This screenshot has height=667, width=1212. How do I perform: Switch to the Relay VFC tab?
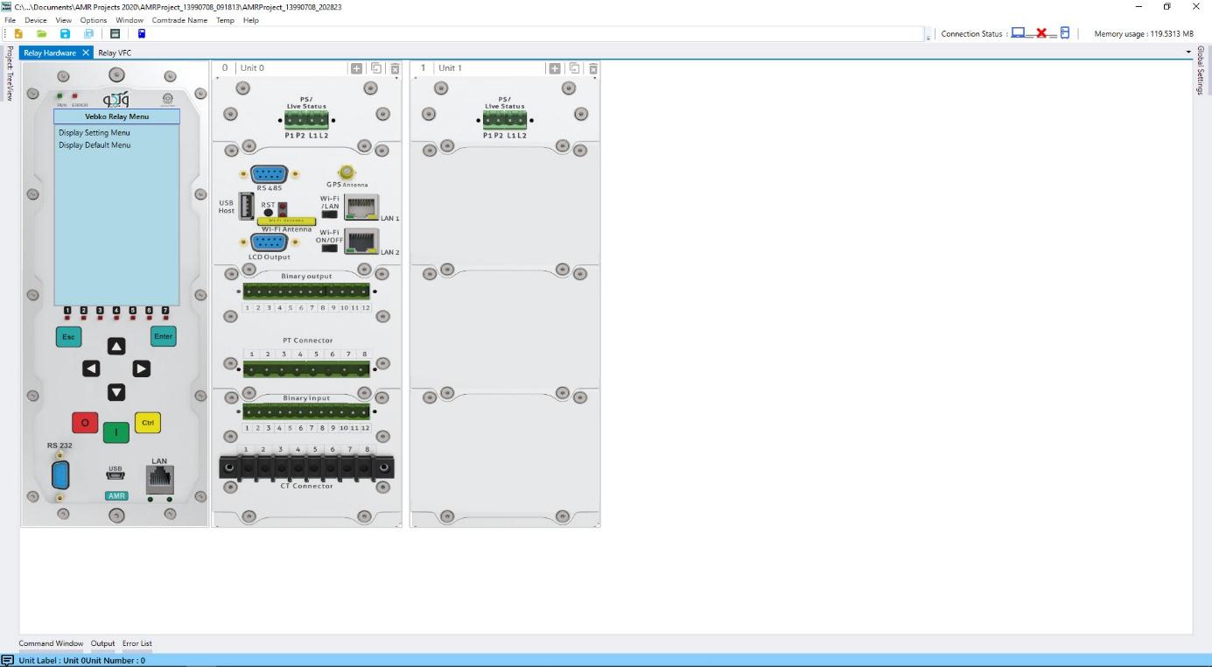point(115,53)
